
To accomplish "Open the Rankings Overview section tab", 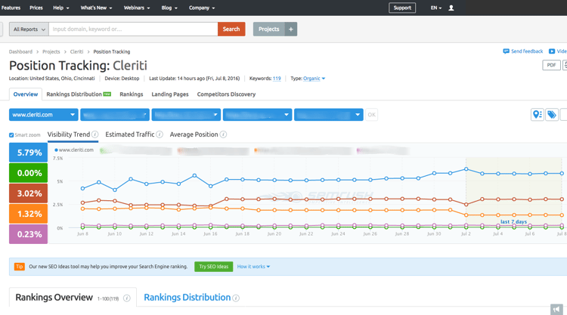I will point(54,298).
